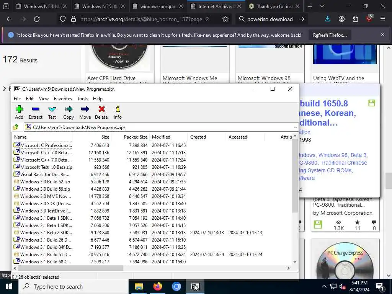Show hidden system tray icons
The image size is (392, 294).
[324, 287]
